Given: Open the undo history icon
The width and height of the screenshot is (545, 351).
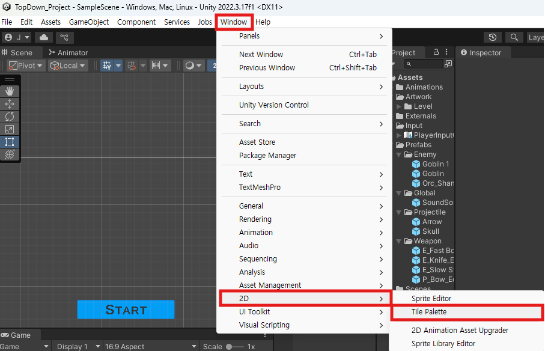Looking at the screenshot, I should coord(493,37).
